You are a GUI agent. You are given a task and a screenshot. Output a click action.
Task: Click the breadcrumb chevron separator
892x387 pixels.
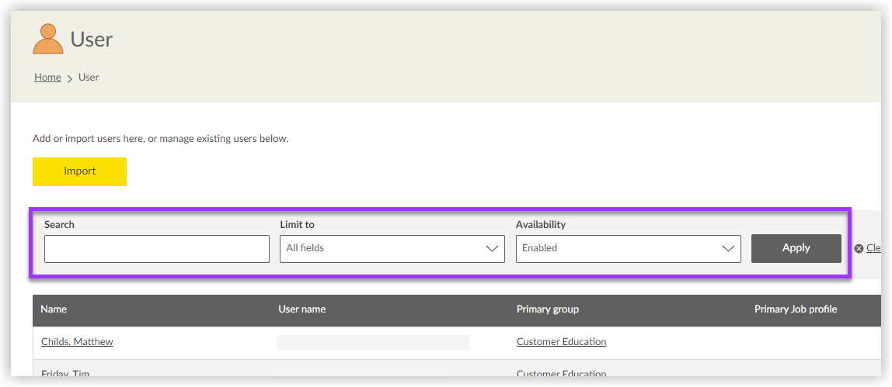(x=70, y=78)
